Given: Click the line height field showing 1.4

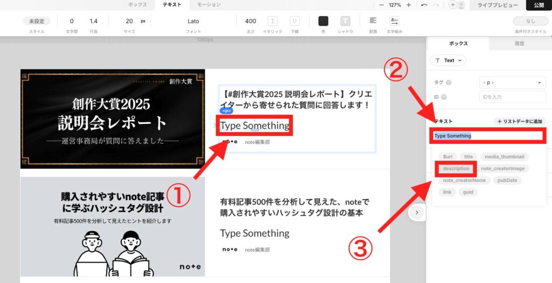Looking at the screenshot, I should point(93,21).
